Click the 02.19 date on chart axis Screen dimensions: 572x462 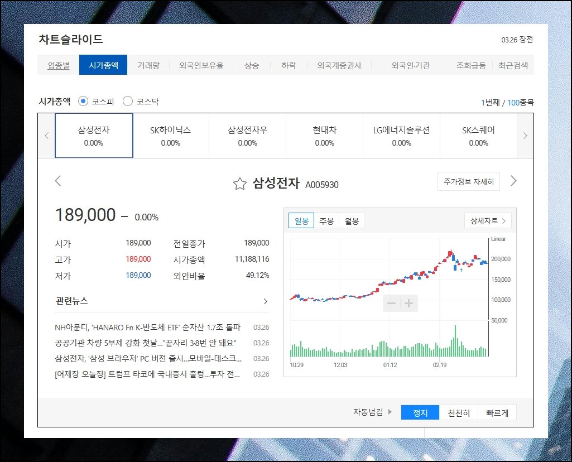click(x=440, y=365)
